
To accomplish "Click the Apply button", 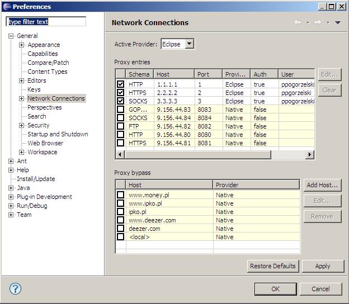I will click(323, 266).
